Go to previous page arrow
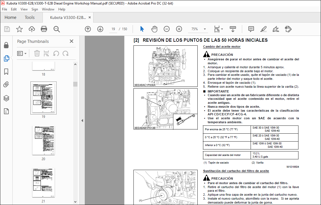The height and width of the screenshot is (205, 321). tap(88, 29)
